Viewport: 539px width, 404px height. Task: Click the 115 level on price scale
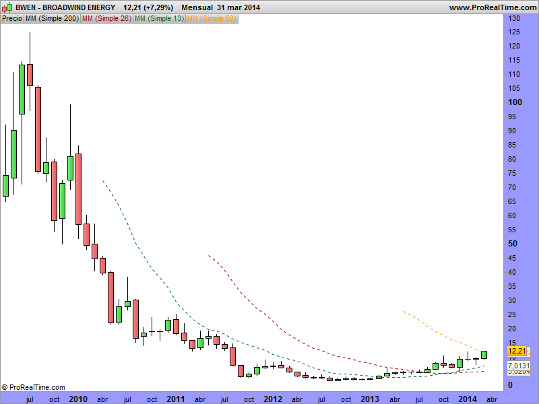tap(514, 60)
